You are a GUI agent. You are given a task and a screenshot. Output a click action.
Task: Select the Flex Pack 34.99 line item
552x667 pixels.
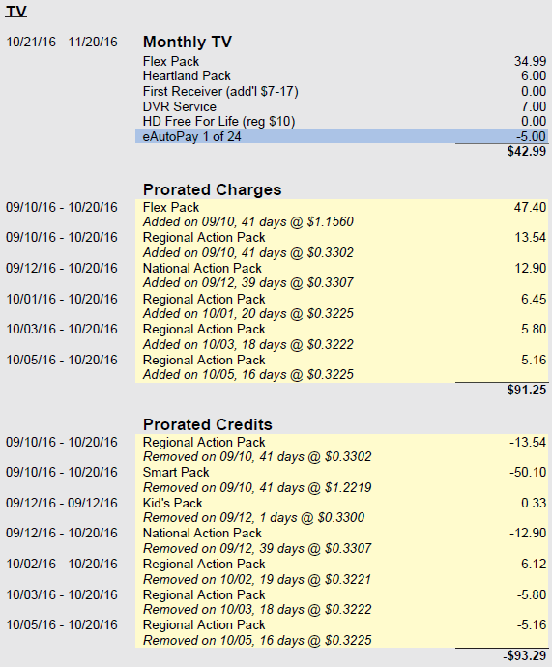342,61
